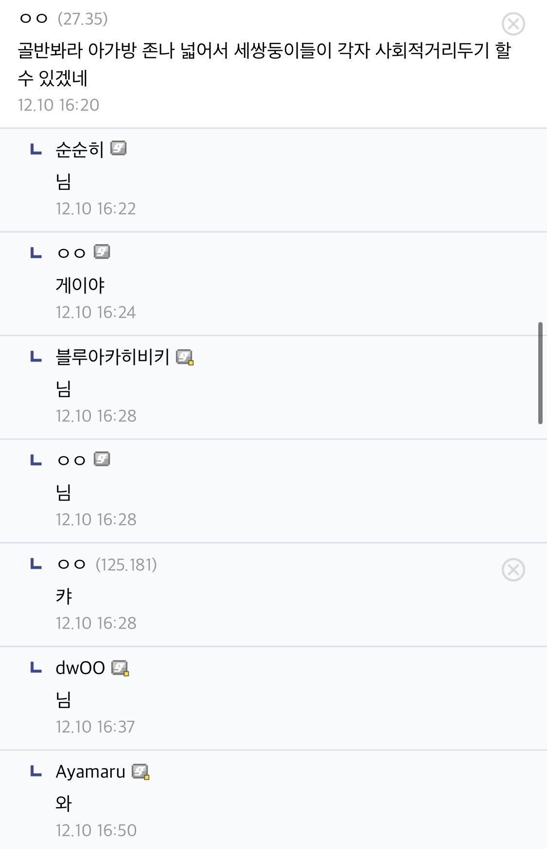
Task: Open 순순히's profile nickname
Action: click(80, 149)
